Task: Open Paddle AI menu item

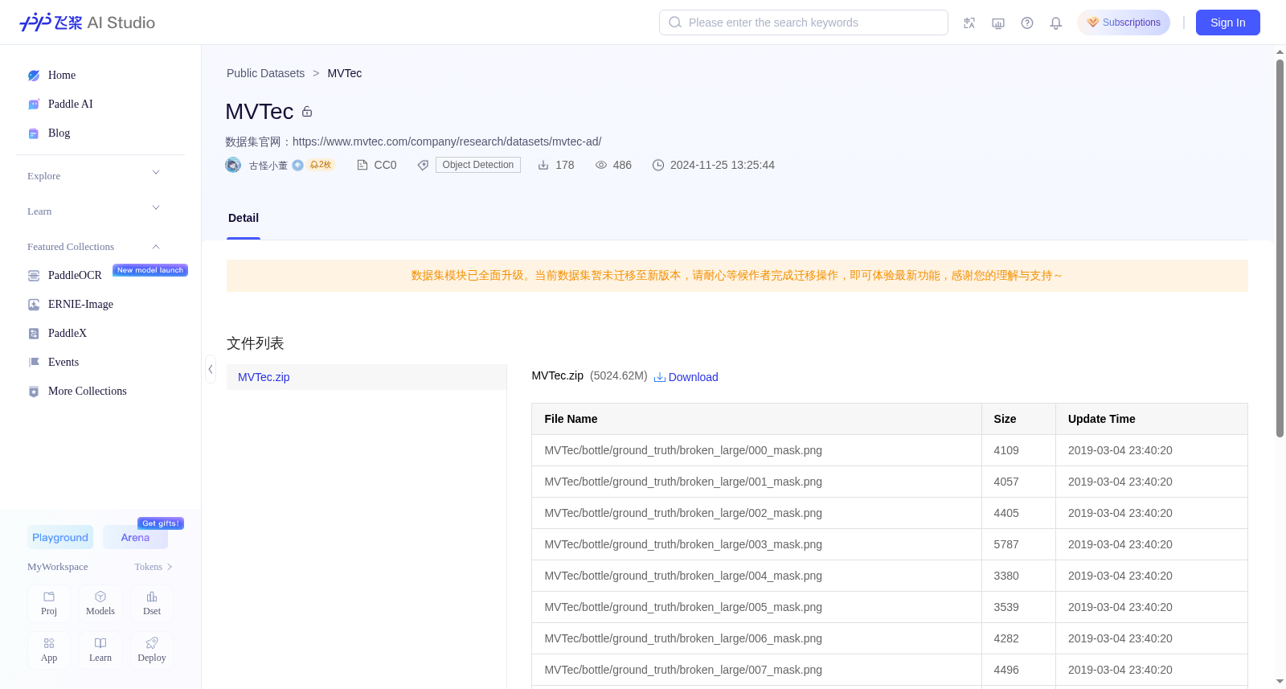Action: [71, 104]
